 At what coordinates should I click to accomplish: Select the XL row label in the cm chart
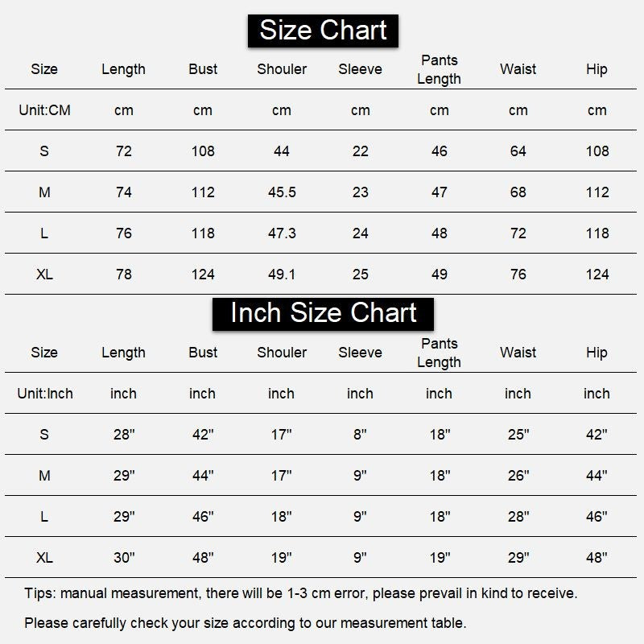(44, 275)
